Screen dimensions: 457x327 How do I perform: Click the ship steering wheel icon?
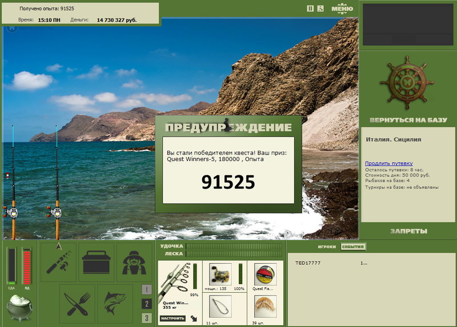coord(407,83)
